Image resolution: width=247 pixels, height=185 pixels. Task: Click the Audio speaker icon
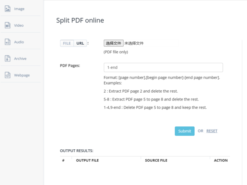click(7, 42)
